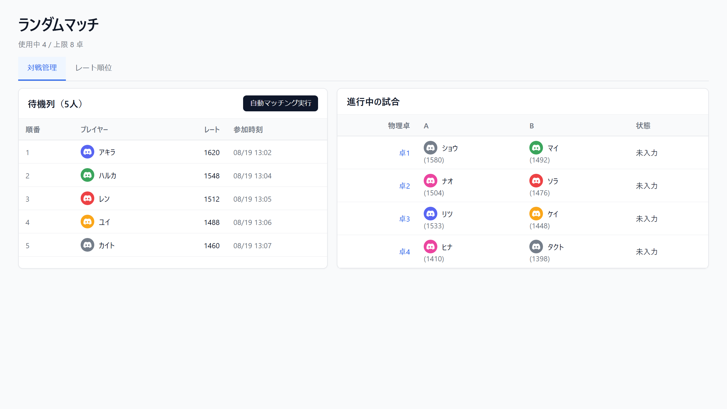
Task: Click player name リツ
Action: [x=447, y=214]
